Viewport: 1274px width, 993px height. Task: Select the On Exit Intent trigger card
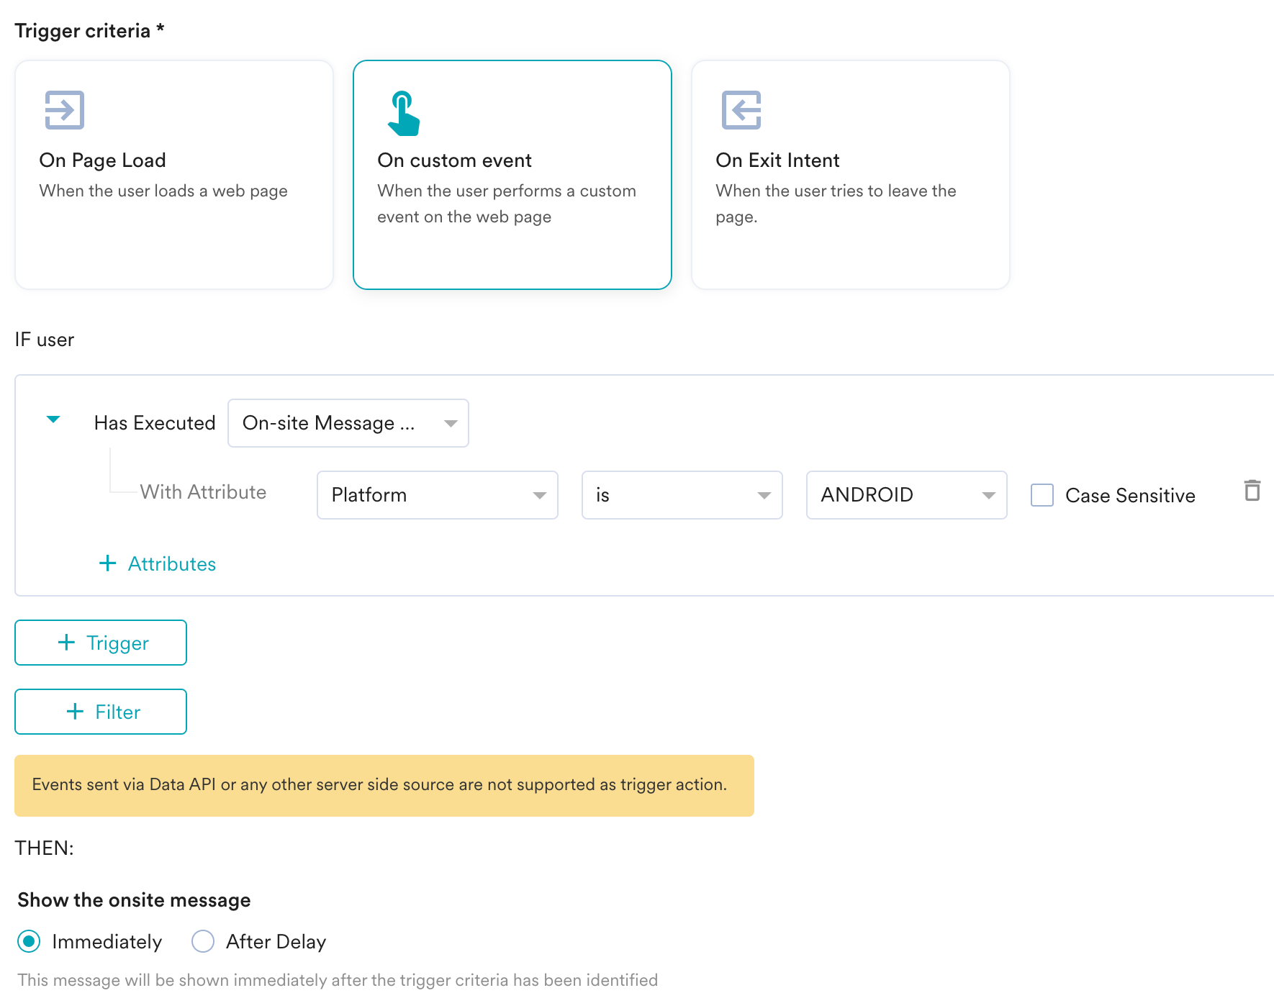click(850, 175)
